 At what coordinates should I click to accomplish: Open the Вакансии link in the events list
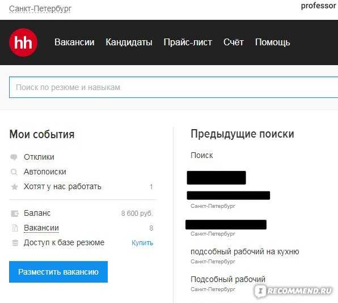[x=41, y=228]
